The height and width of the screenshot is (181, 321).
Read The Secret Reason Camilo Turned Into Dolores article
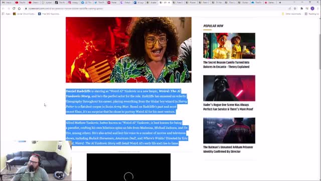(x=226, y=64)
